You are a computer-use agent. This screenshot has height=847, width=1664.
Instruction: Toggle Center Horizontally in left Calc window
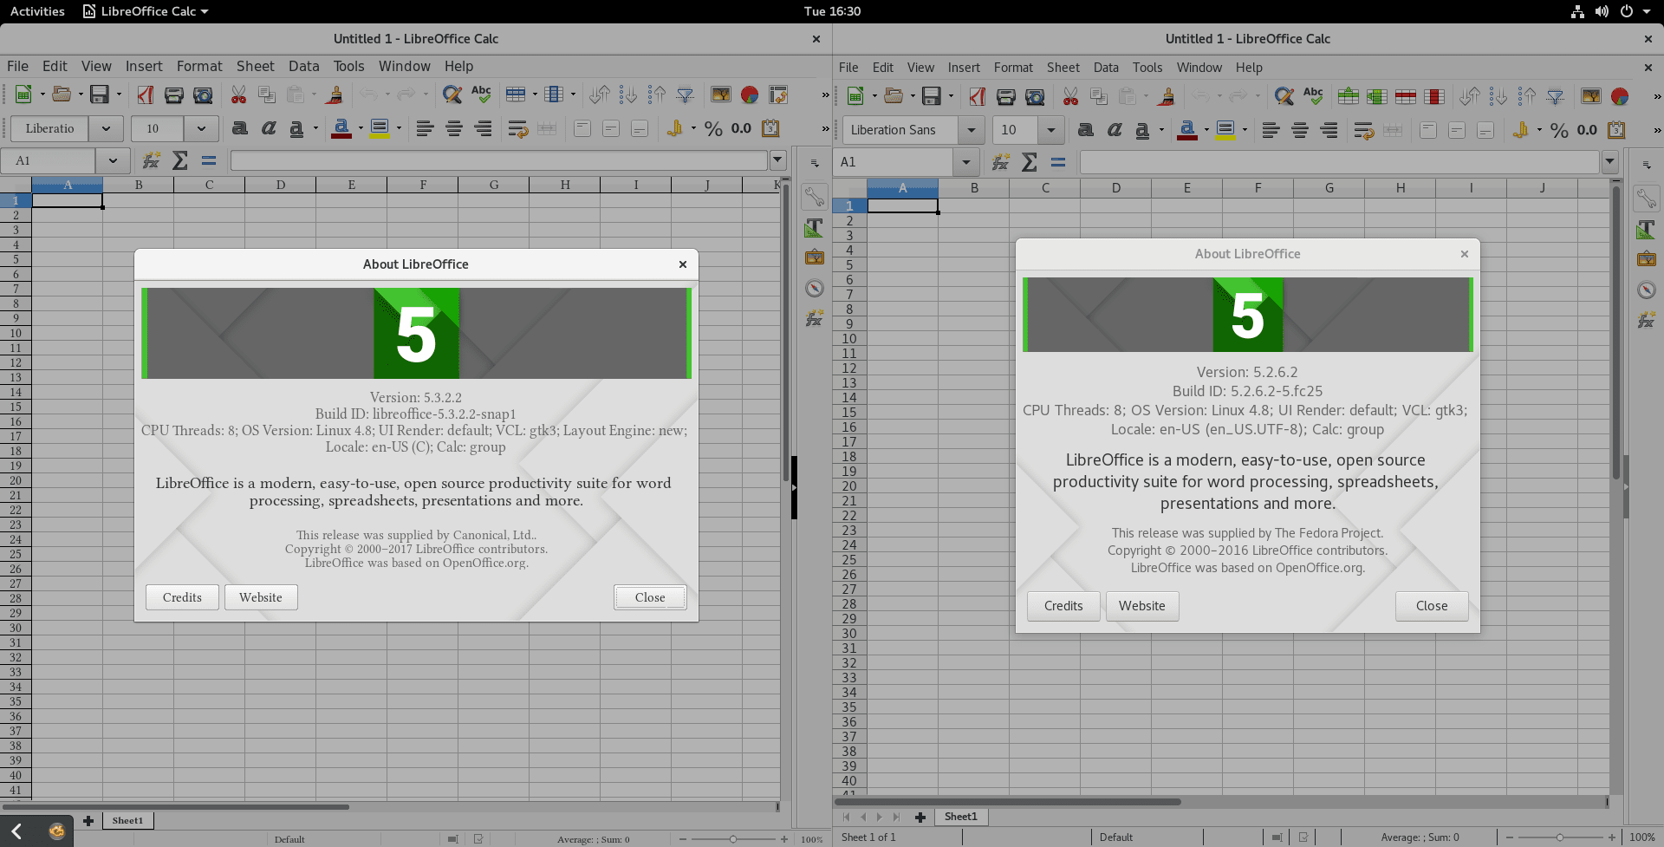tap(453, 128)
